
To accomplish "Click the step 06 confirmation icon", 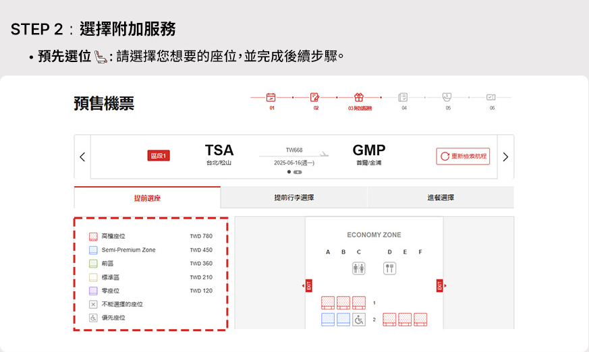I will coord(491,97).
